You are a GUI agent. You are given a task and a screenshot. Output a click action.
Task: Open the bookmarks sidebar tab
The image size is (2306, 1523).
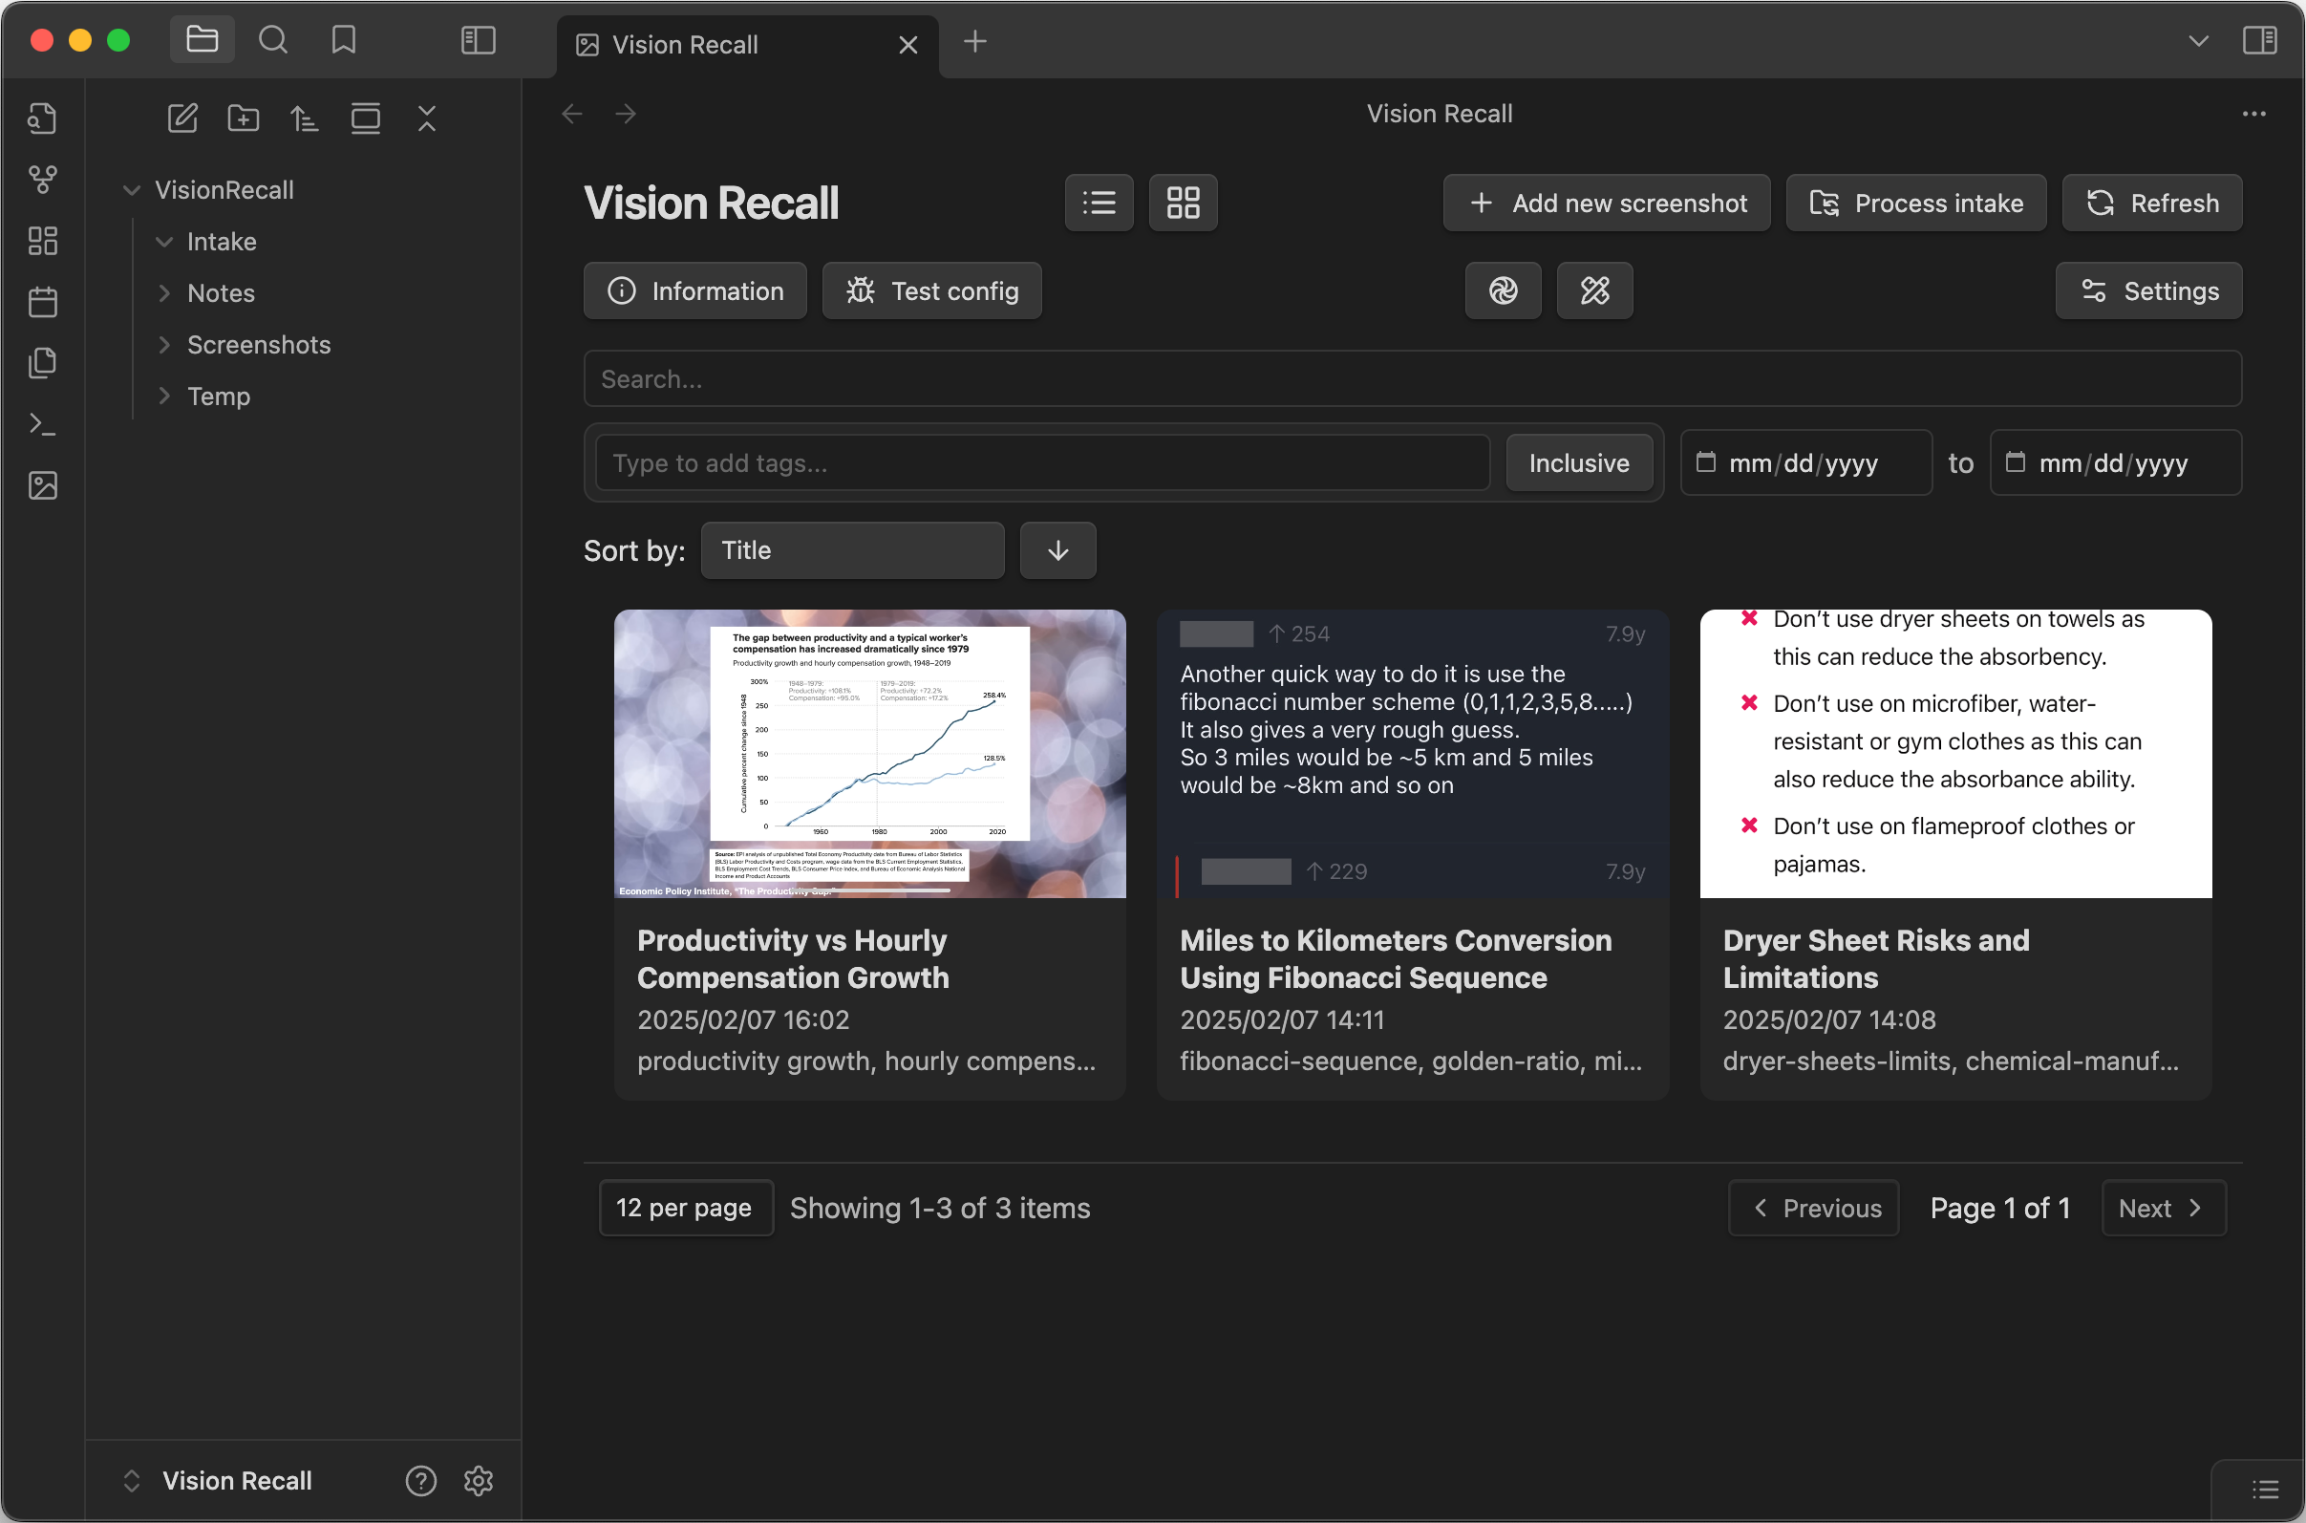point(344,41)
